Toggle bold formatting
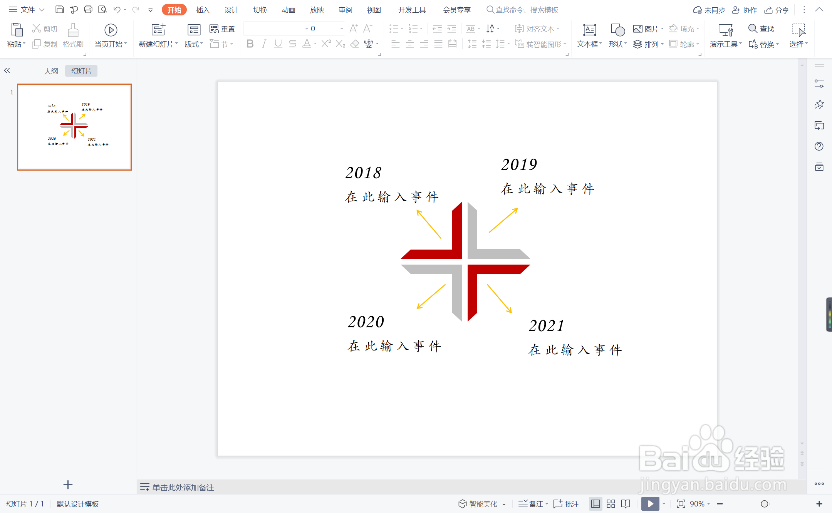Image resolution: width=832 pixels, height=513 pixels. 250,44
